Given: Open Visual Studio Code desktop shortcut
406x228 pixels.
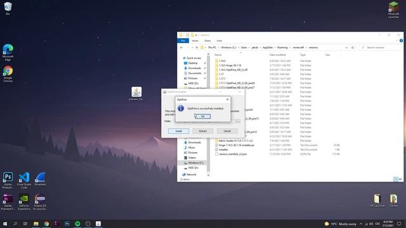Looking at the screenshot, I should (24, 180).
